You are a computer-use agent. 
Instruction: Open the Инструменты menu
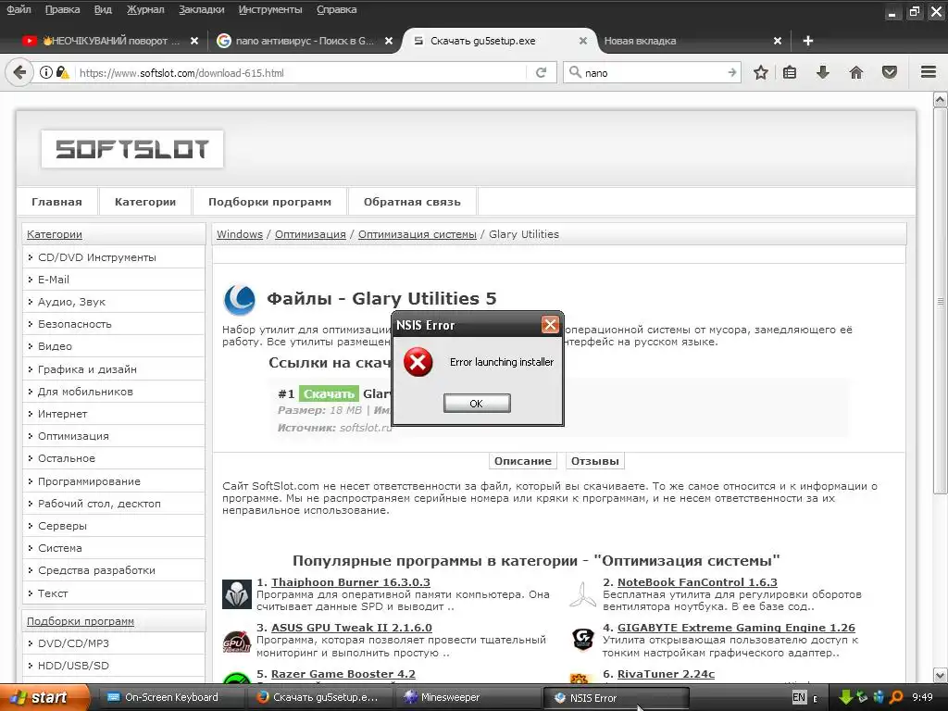point(270,9)
